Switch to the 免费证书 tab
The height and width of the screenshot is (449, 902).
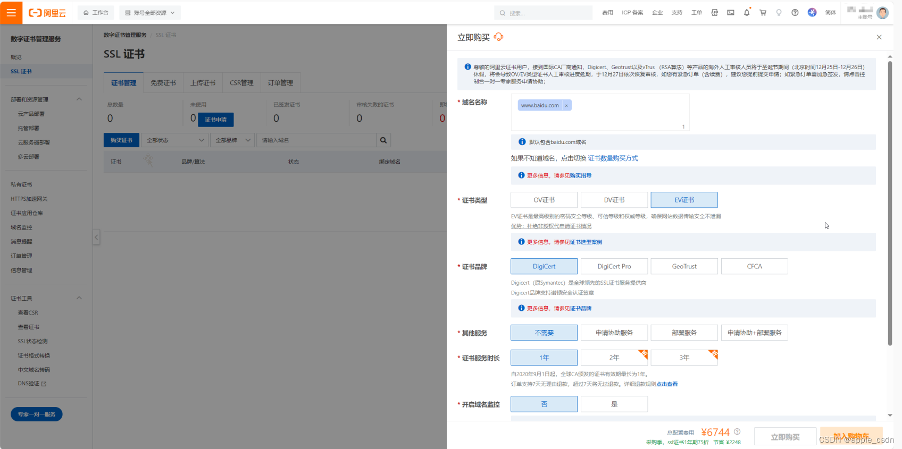click(163, 83)
